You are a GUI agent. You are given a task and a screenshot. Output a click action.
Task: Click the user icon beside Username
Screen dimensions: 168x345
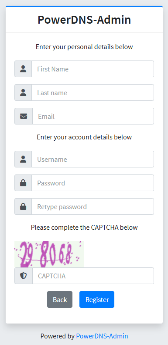(x=23, y=159)
